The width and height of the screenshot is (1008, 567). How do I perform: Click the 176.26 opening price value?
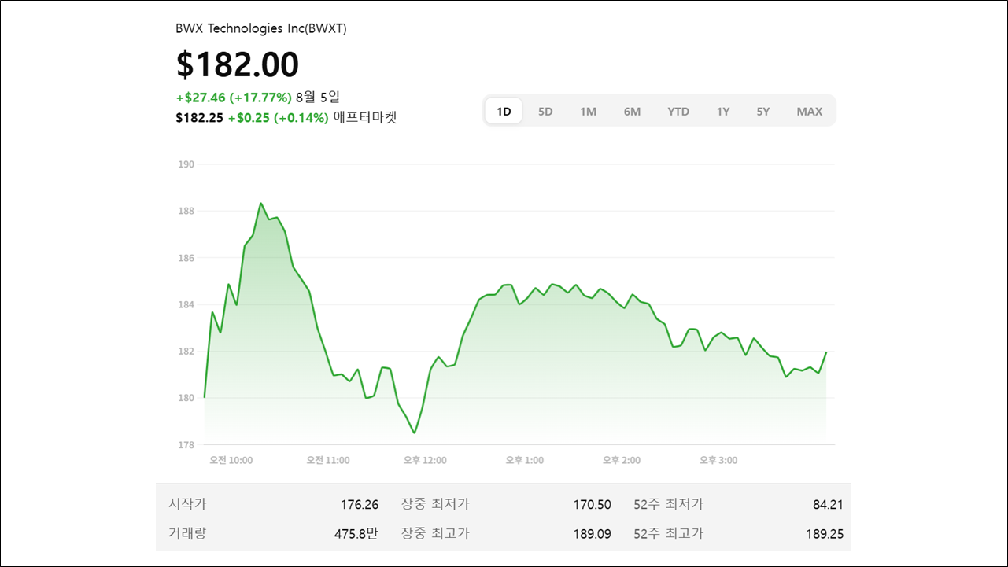(x=360, y=505)
